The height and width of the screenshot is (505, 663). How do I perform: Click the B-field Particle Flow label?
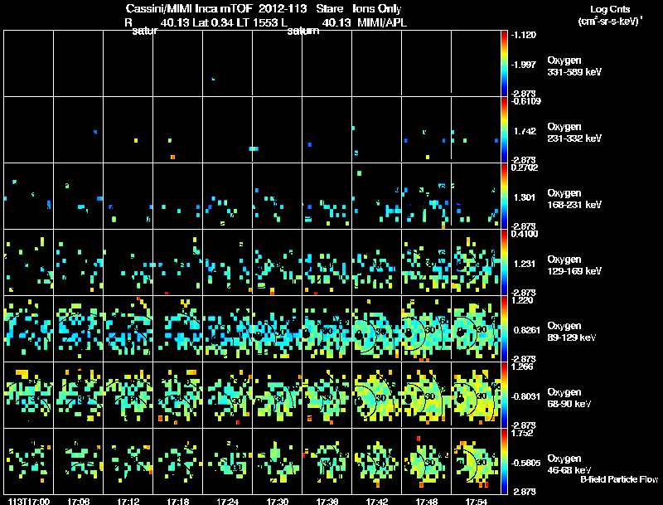pos(619,479)
